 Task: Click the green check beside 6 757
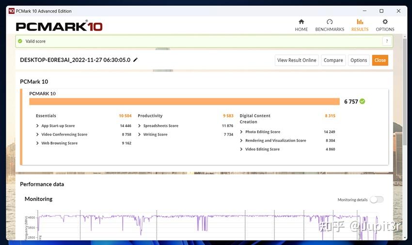click(x=363, y=101)
